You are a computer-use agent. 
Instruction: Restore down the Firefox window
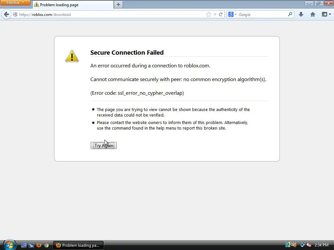318,3
